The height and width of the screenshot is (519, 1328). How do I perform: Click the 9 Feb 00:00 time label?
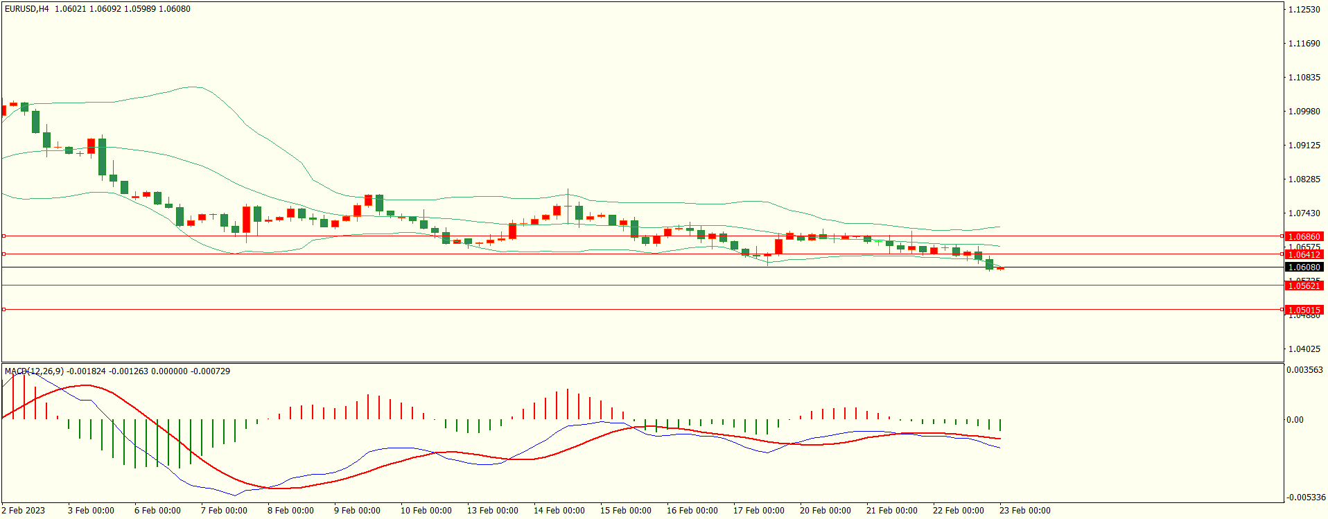pos(357,511)
